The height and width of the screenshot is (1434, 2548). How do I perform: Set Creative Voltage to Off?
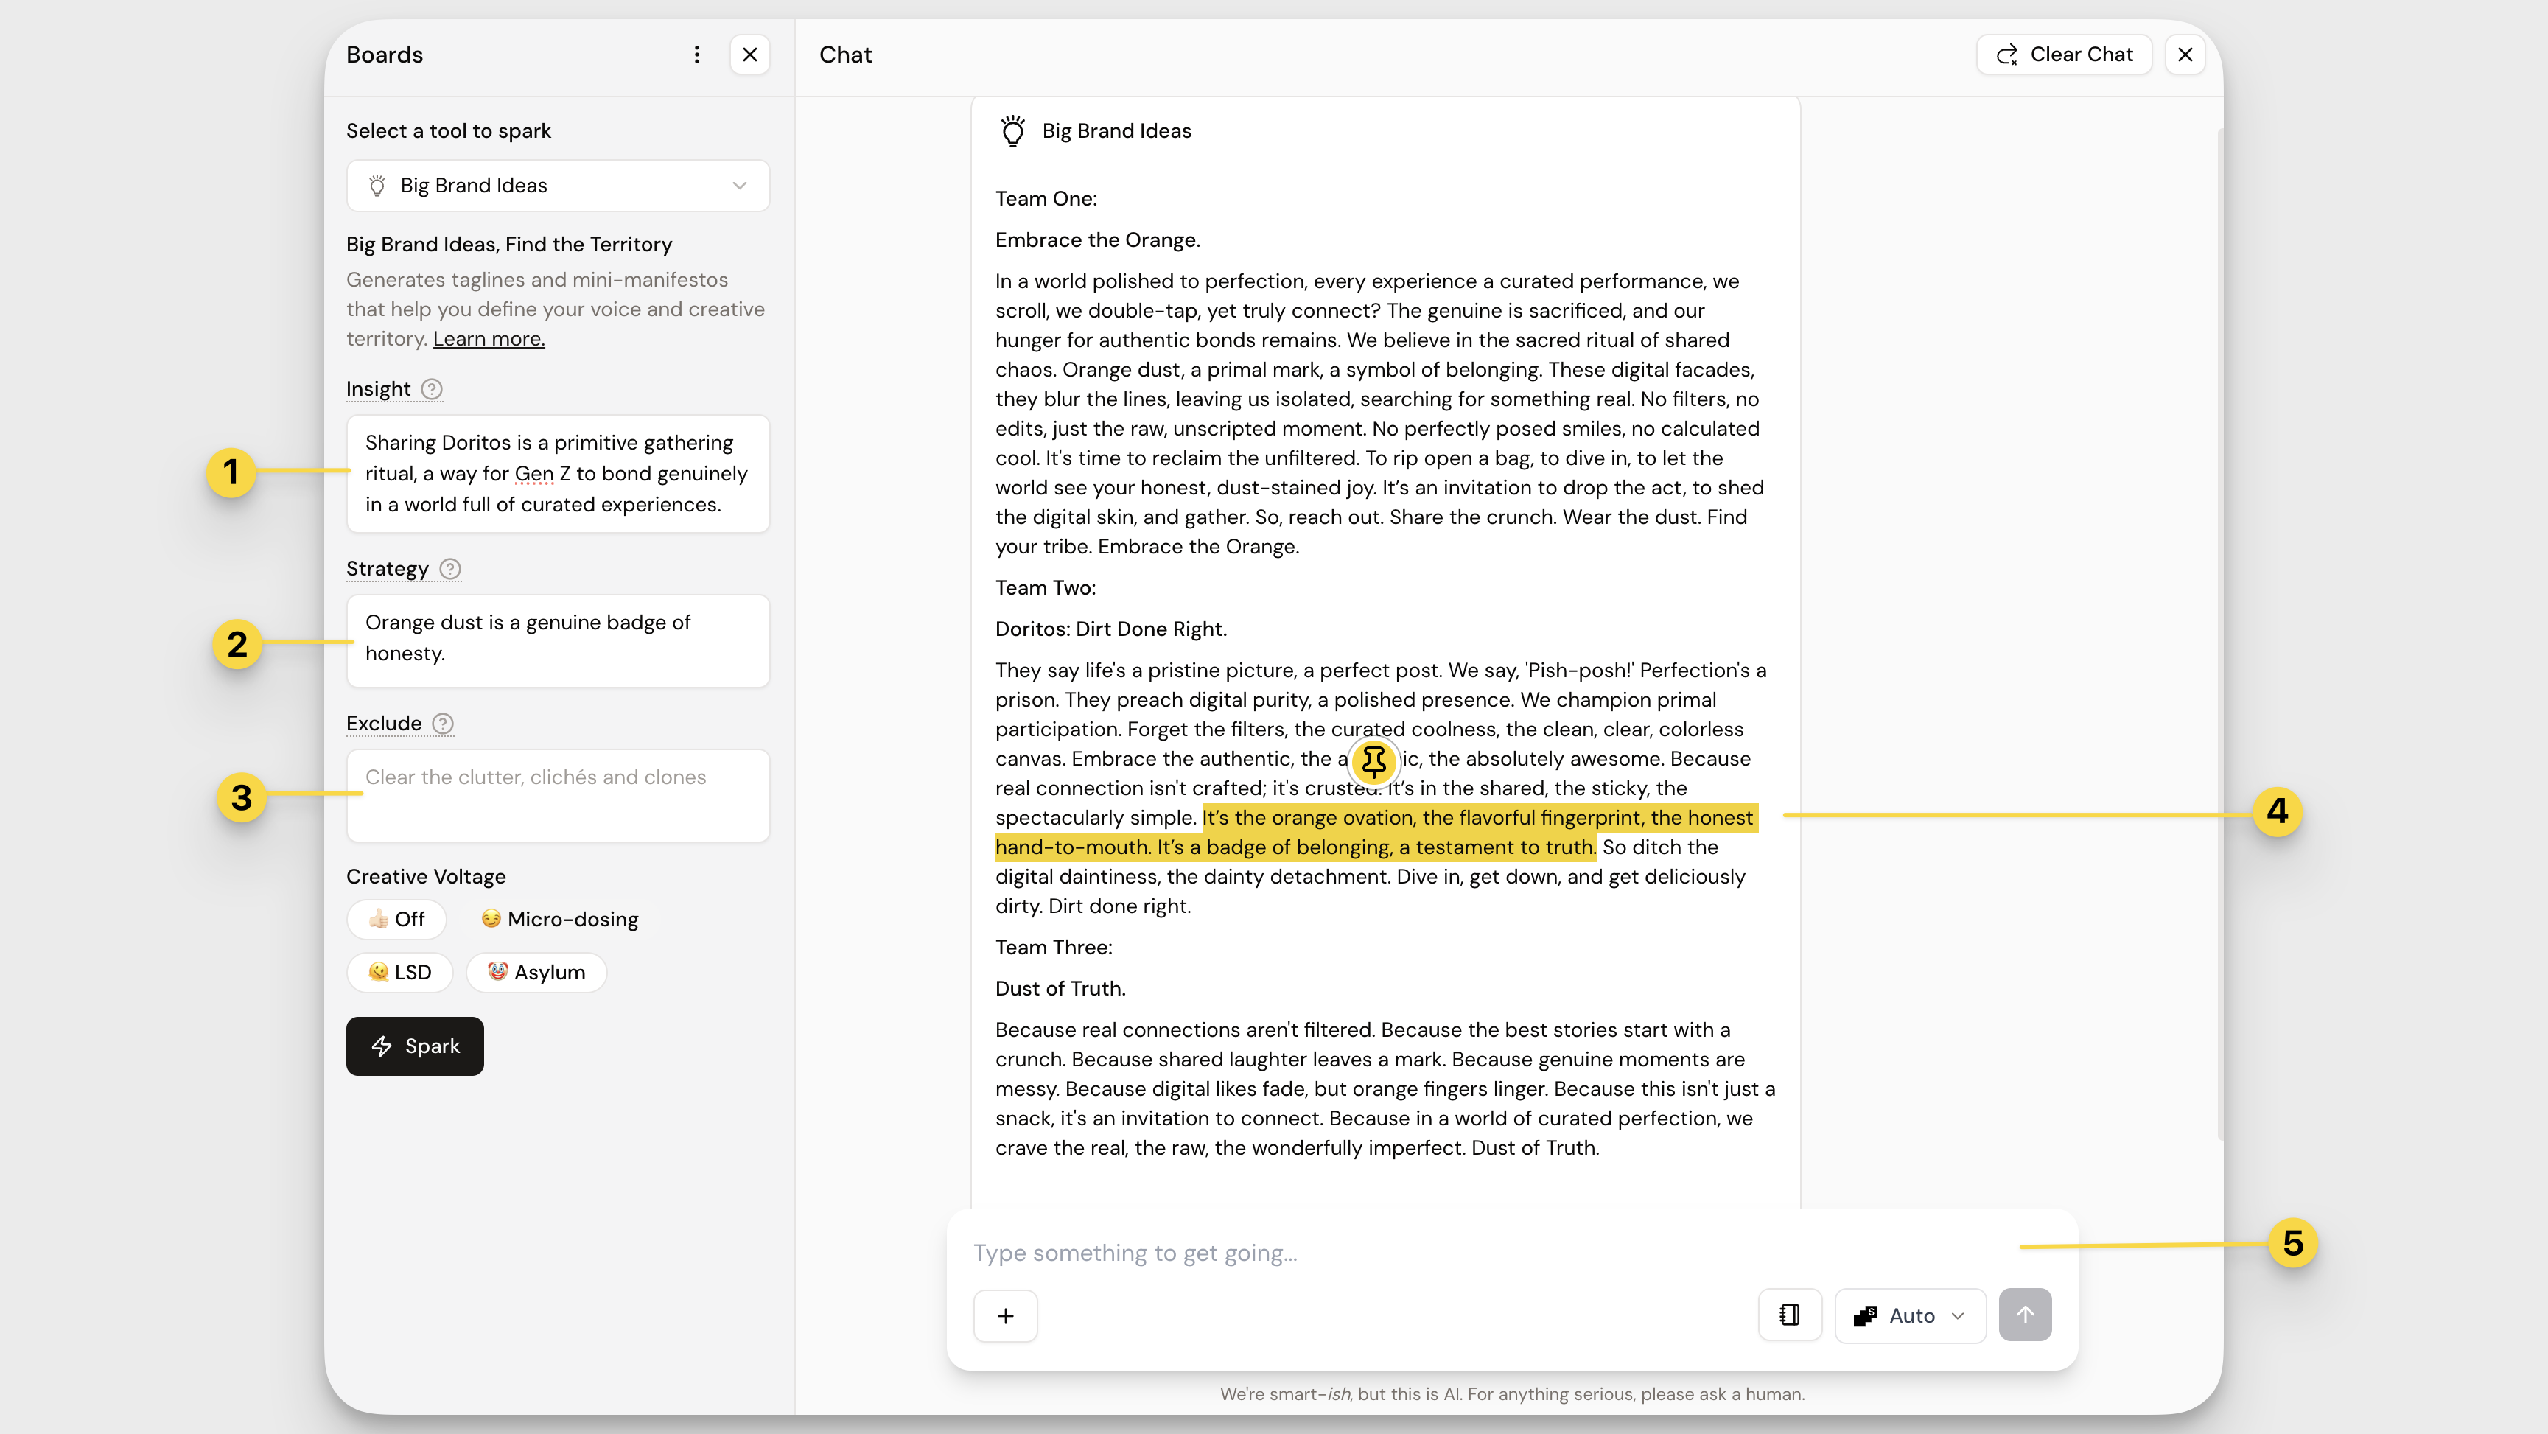[396, 919]
